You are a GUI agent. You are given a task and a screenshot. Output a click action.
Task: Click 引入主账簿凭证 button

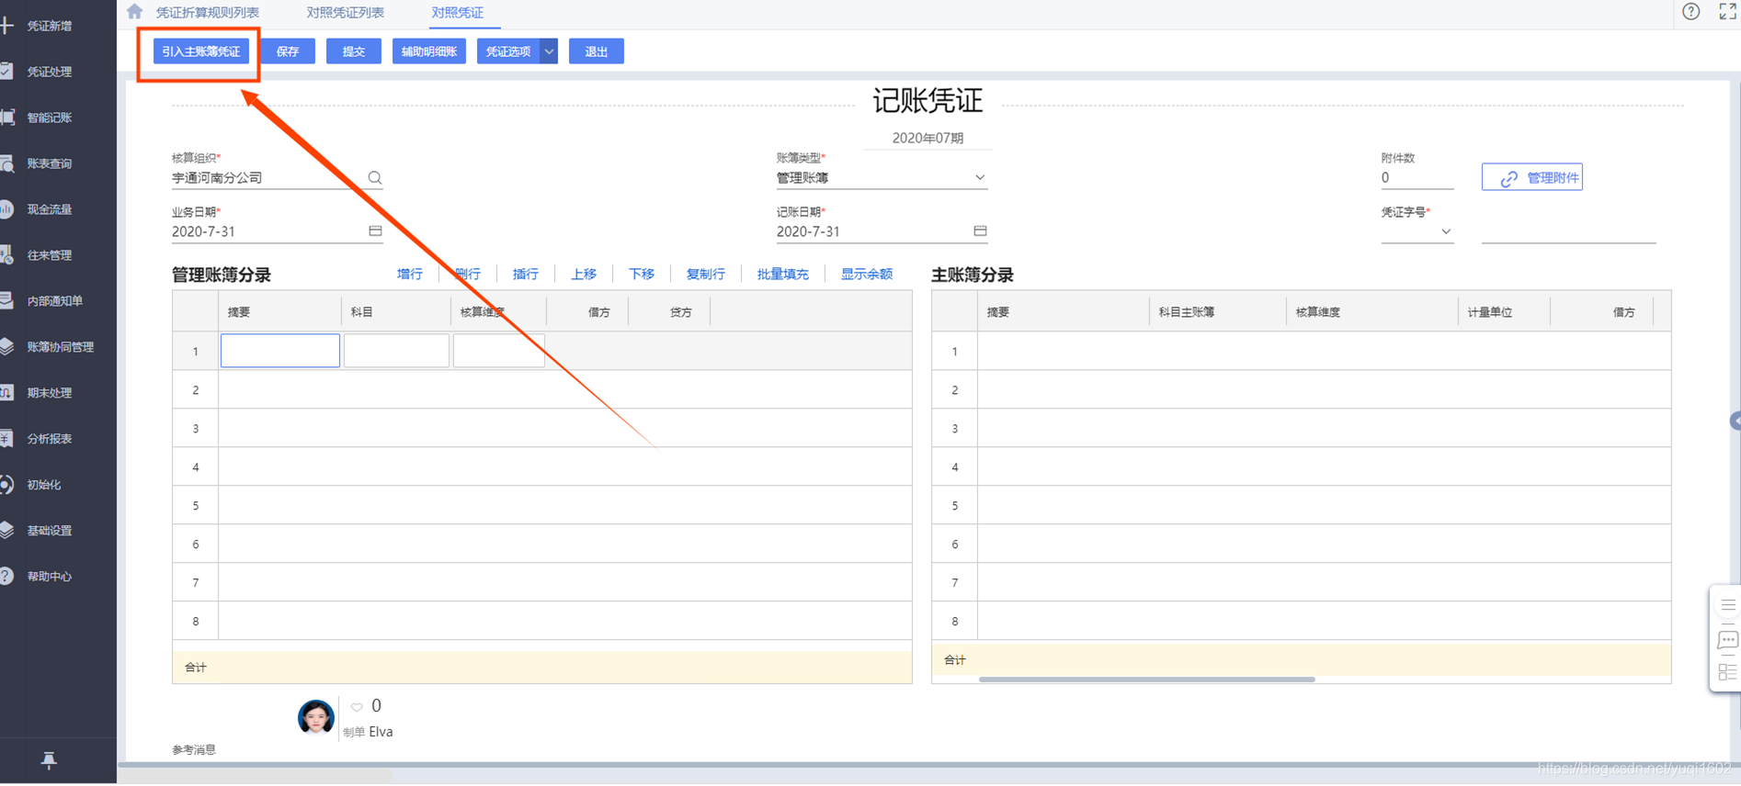[x=200, y=51]
